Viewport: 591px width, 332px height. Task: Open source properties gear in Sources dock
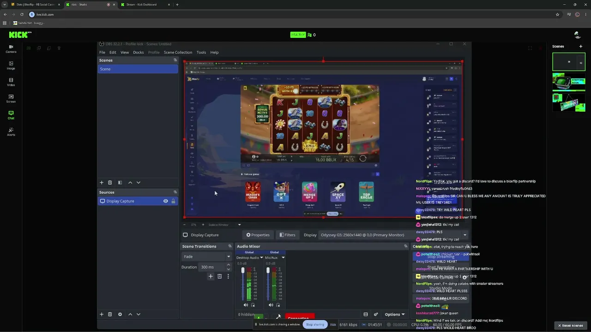click(x=120, y=314)
